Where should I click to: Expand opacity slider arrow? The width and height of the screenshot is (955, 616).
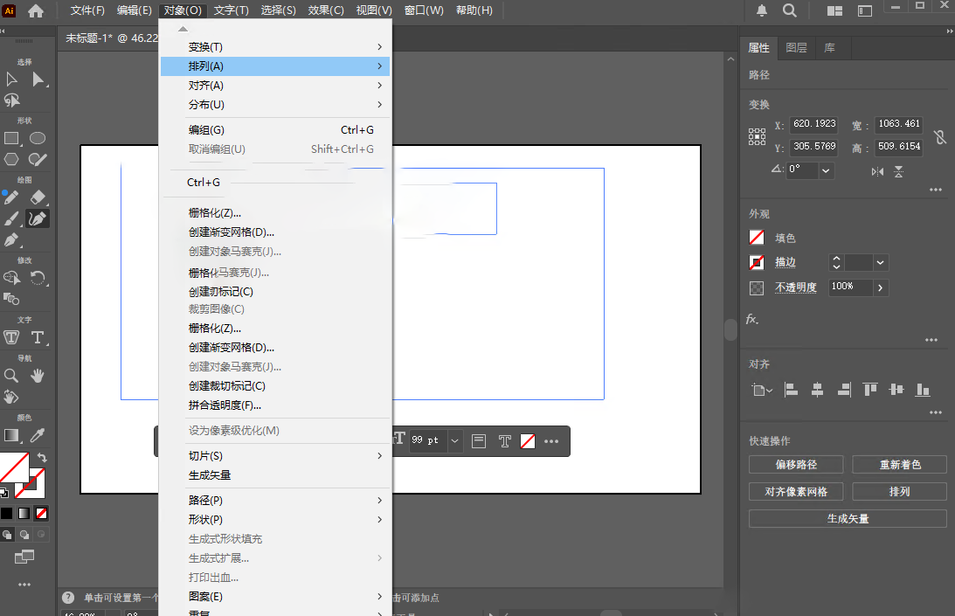(x=880, y=287)
